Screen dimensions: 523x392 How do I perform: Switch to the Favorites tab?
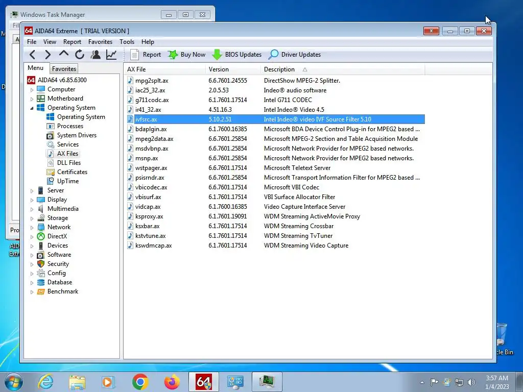pos(64,69)
